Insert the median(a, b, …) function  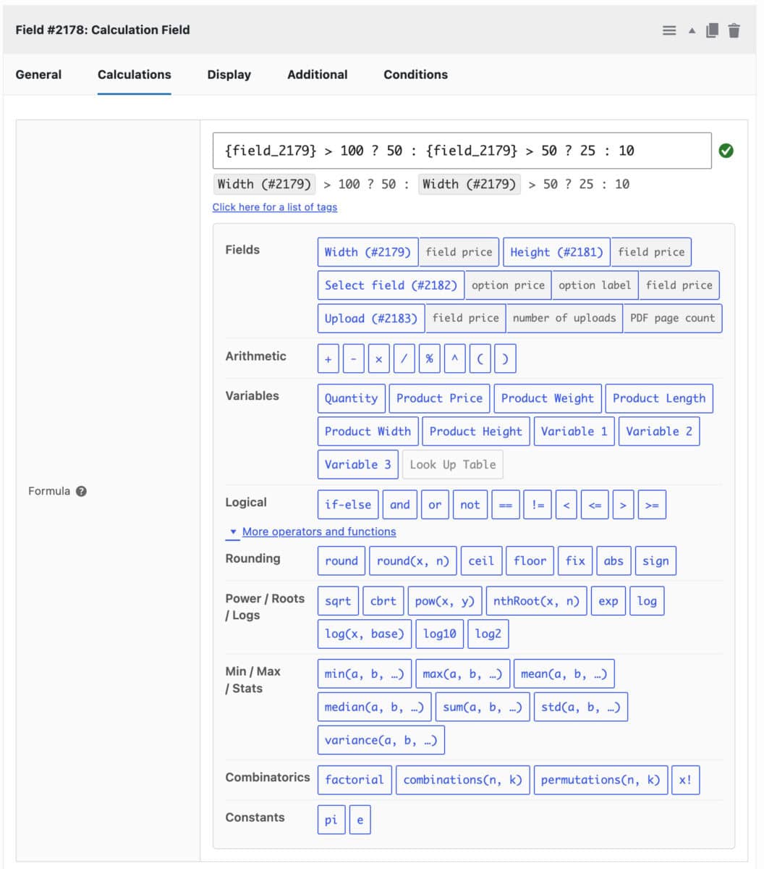[x=374, y=708]
